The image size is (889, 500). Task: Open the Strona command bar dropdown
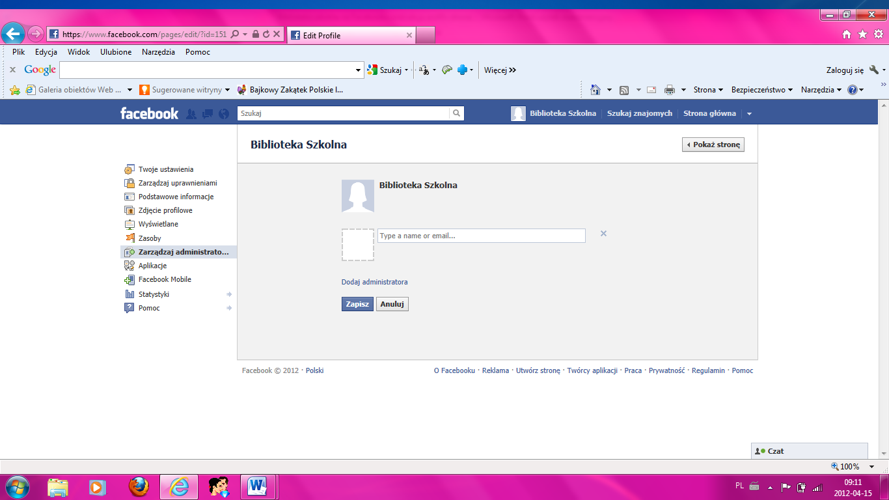(x=709, y=90)
